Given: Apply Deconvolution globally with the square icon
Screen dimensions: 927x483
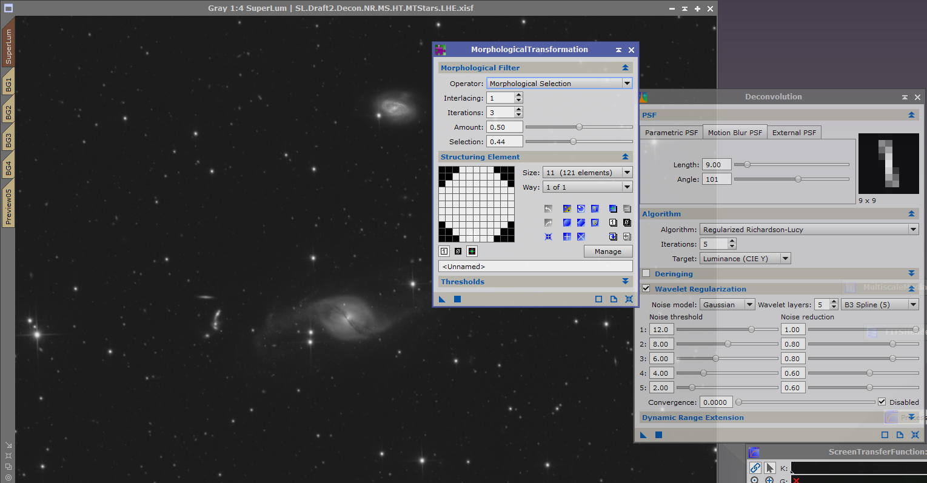Looking at the screenshot, I should tap(658, 435).
